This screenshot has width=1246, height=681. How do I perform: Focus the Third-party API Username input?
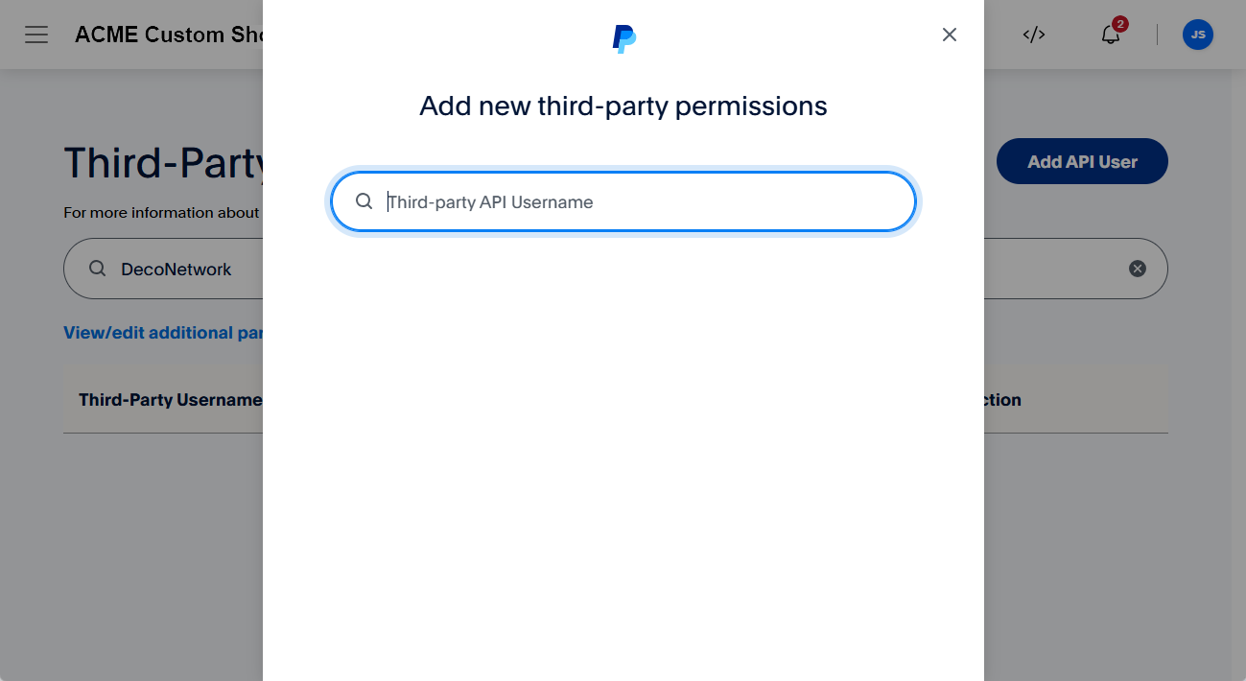[623, 201]
